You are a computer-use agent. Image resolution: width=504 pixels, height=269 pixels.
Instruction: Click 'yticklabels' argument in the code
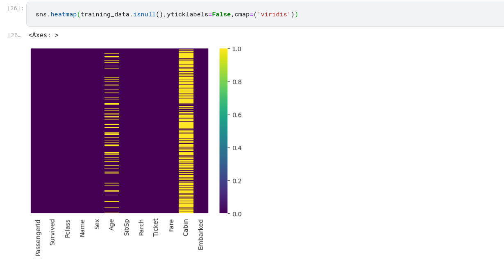[x=187, y=14]
